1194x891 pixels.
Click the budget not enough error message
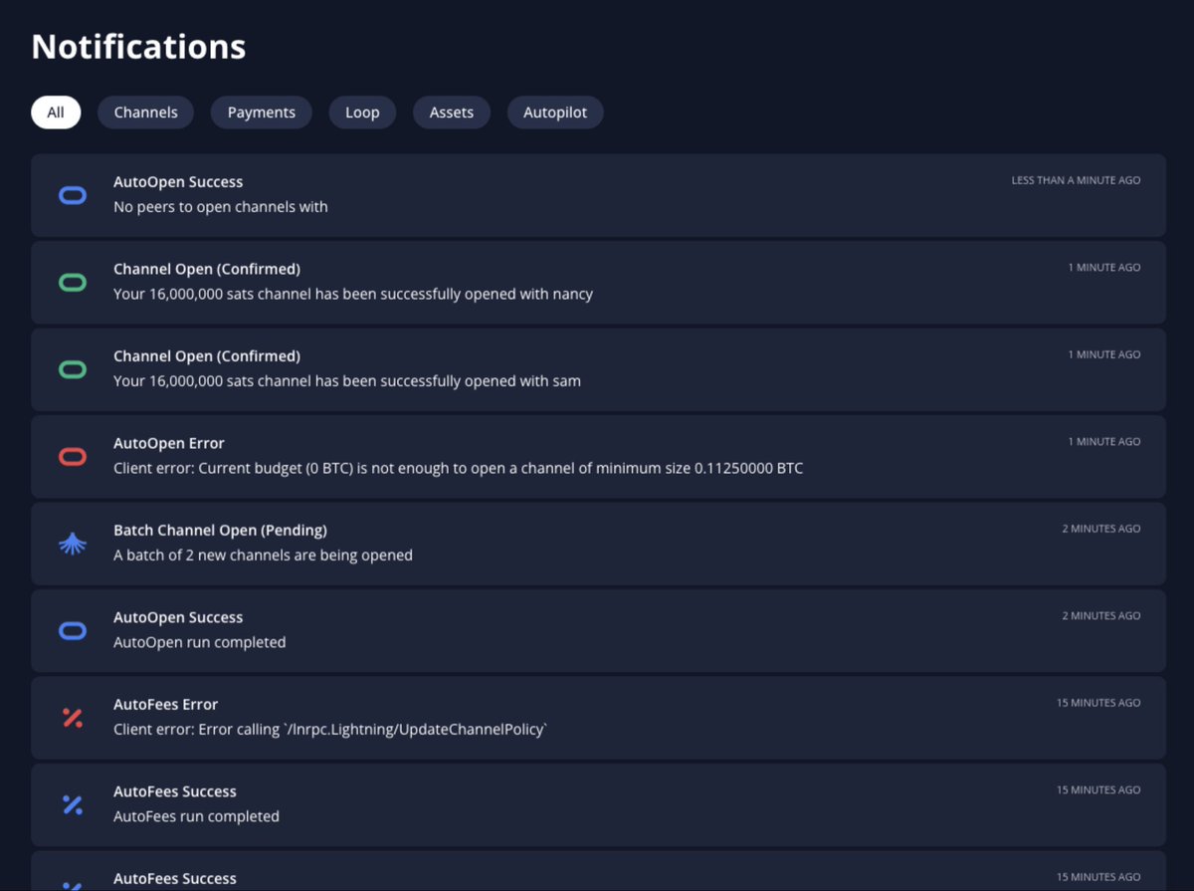point(458,468)
